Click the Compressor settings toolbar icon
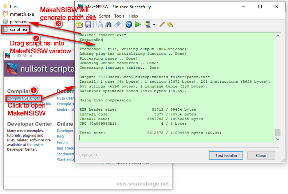Image resolution: width=288 pixels, height=194 pixels. [x=147, y=25]
